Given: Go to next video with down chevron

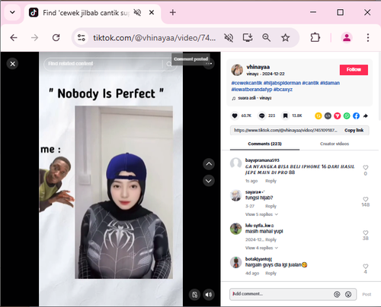Looking at the screenshot, I should pos(209,181).
